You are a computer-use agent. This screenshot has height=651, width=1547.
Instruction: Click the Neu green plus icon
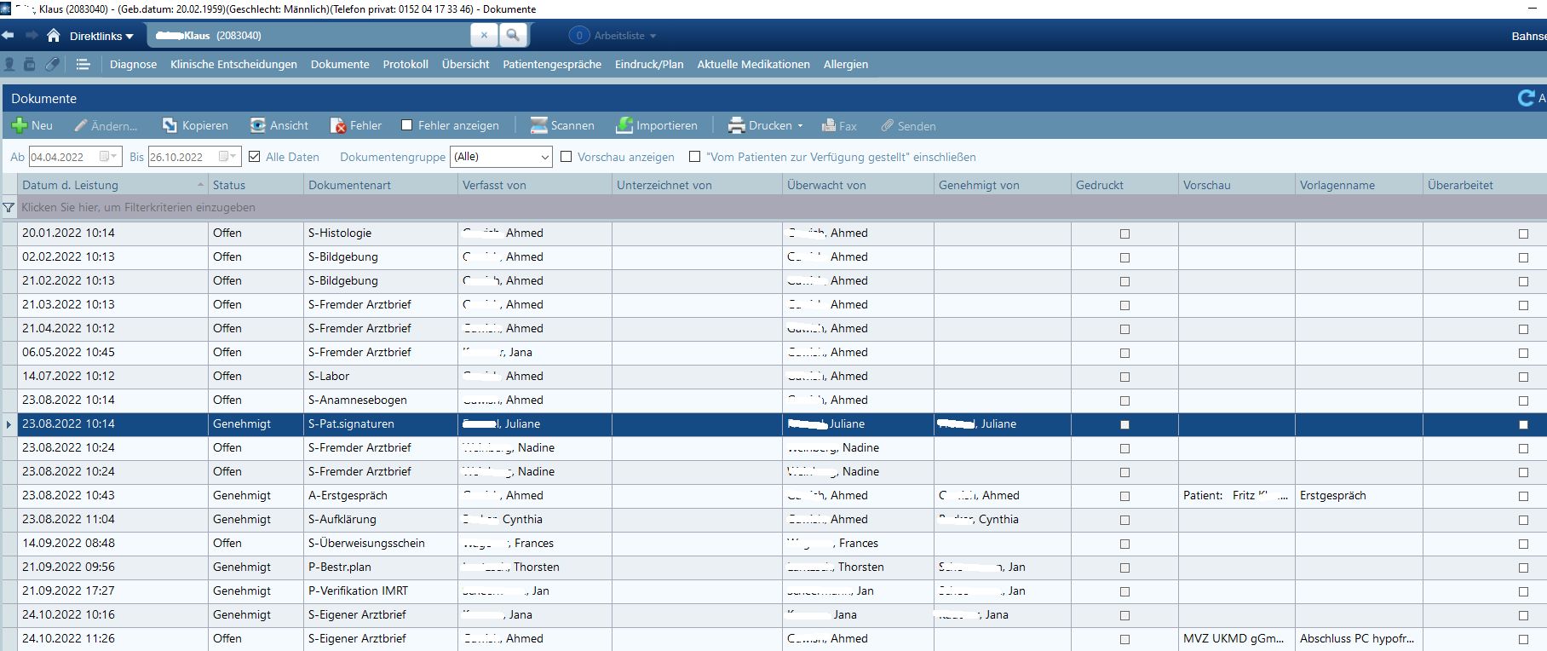point(19,125)
